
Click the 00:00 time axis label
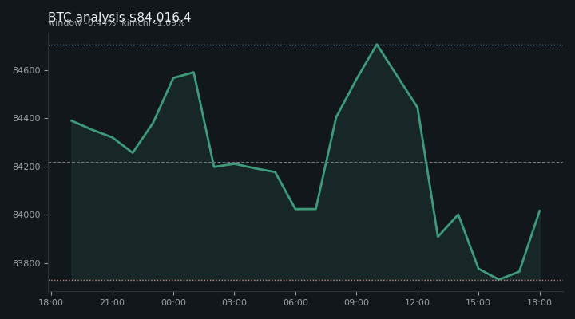pyautogui.click(x=173, y=302)
